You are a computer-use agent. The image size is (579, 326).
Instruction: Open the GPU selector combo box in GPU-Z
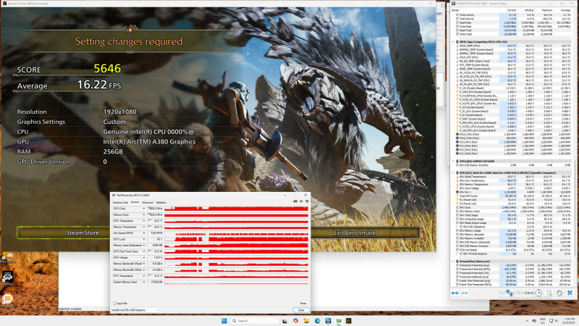pos(135,310)
